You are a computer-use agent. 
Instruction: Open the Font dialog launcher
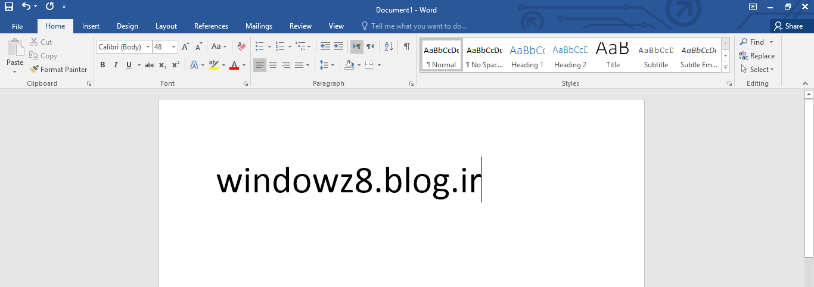pyautogui.click(x=246, y=85)
